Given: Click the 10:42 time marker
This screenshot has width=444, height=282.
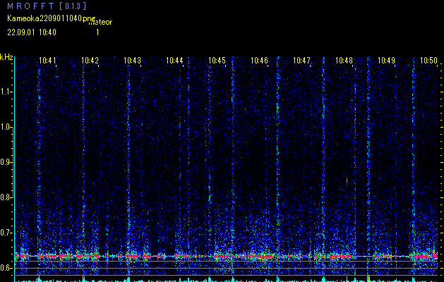Looking at the screenshot, I should coord(90,60).
